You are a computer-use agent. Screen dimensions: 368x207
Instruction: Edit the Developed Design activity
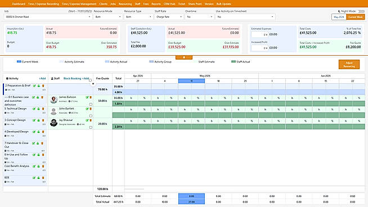tap(34, 132)
